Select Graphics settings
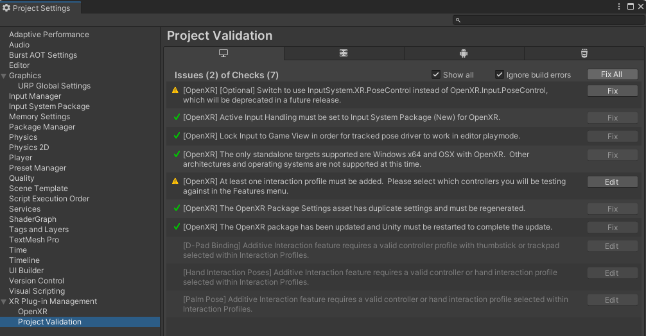This screenshot has height=336, width=646. coord(25,76)
